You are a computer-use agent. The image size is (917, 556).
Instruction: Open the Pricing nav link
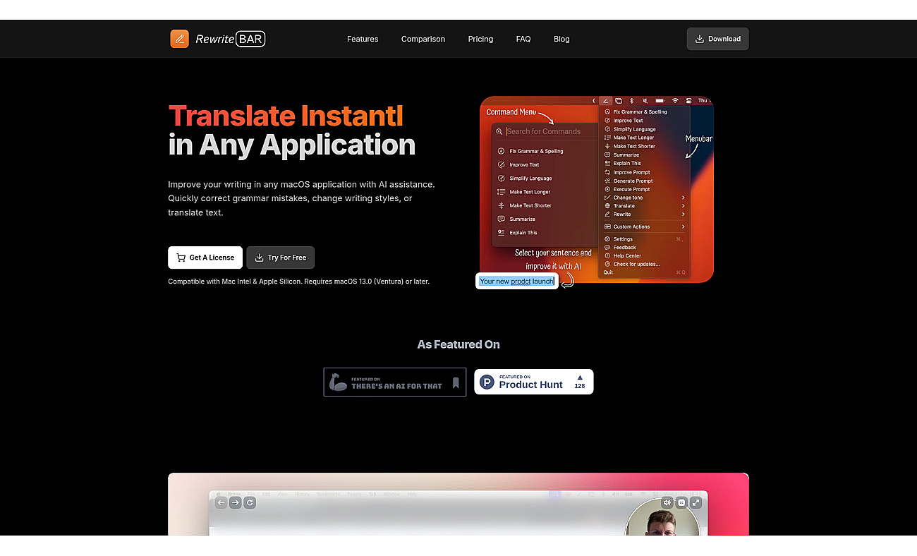[480, 39]
